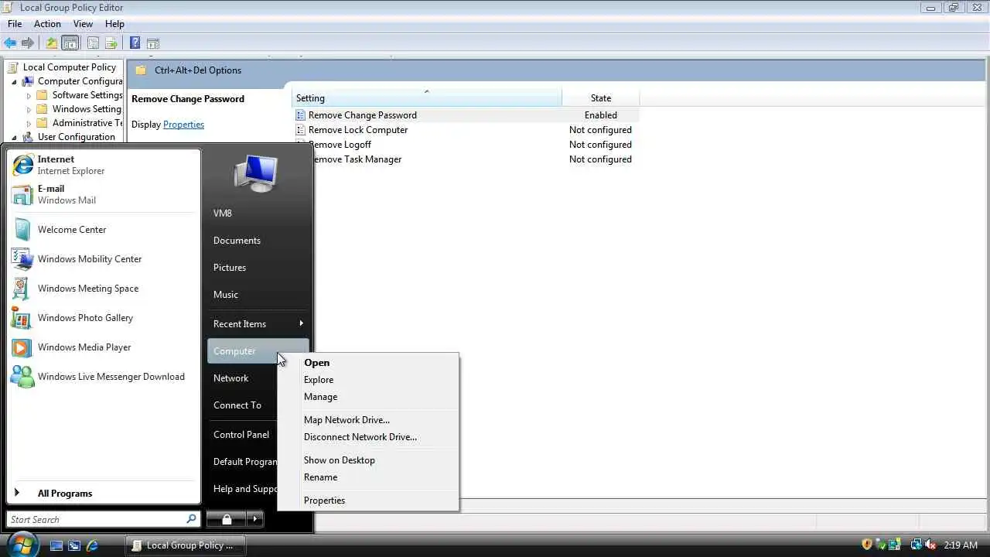990x557 pixels.
Task: Open Documents from the Start menu
Action: tap(237, 241)
